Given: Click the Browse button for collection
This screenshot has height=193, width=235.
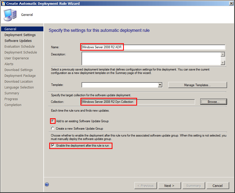Looking at the screenshot, I should pos(213,102).
